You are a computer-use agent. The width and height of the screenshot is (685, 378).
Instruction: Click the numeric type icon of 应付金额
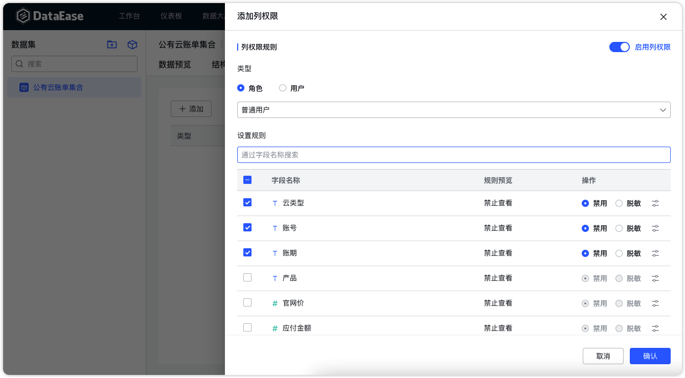tap(275, 328)
